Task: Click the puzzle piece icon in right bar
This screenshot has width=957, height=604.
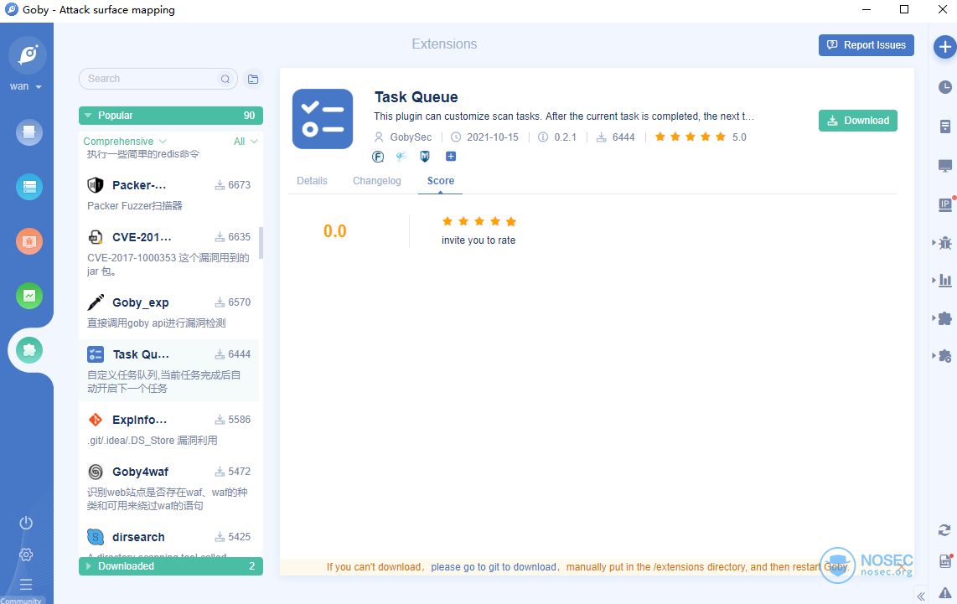Action: coord(944,317)
